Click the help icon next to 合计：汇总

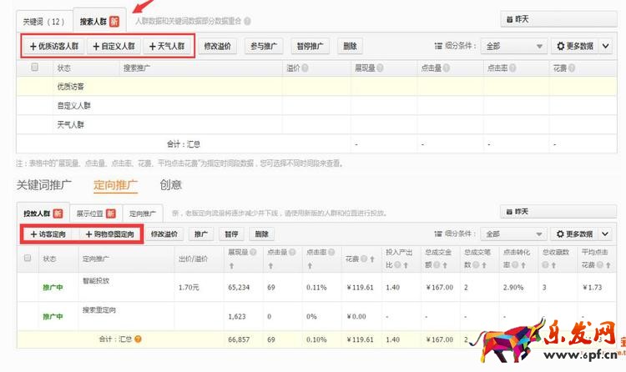coord(138,339)
